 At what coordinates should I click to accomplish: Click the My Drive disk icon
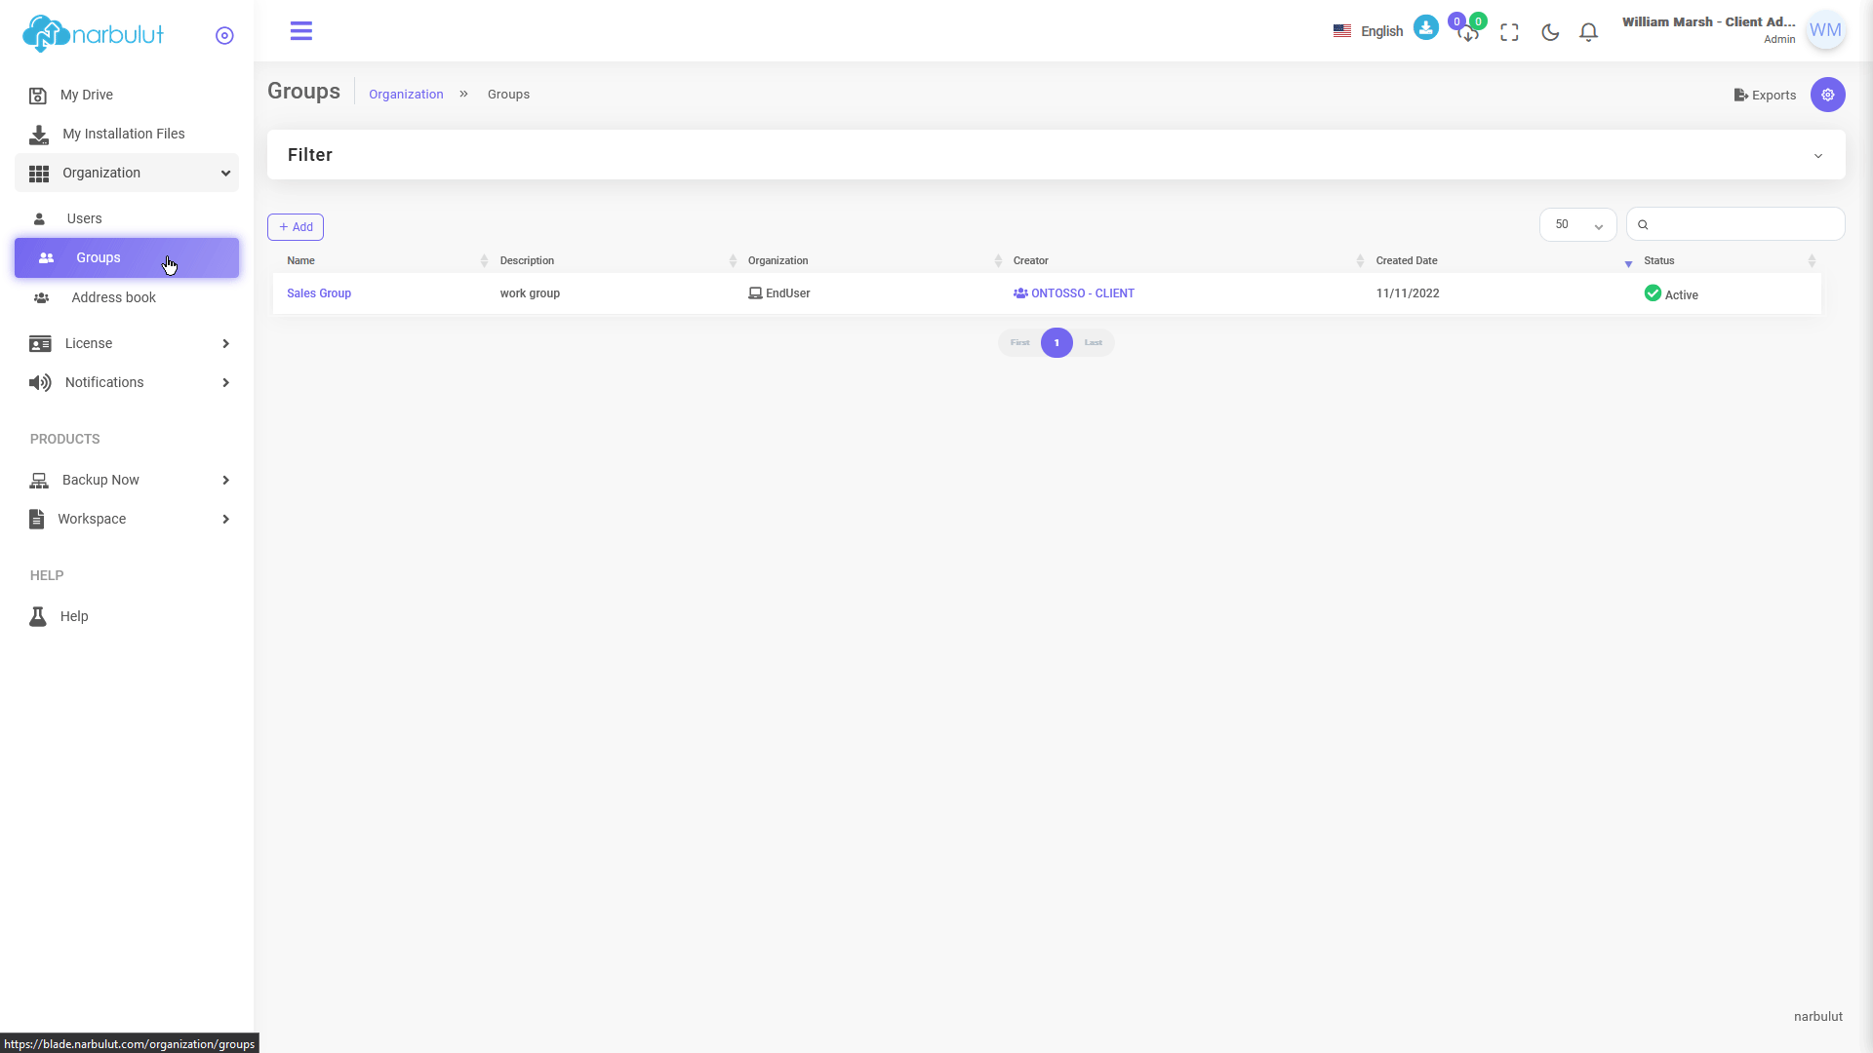tap(38, 96)
